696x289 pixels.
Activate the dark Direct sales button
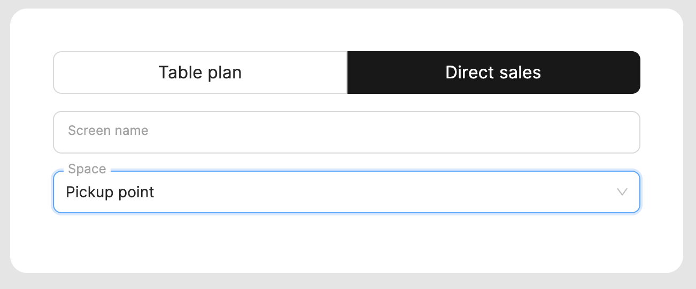[x=493, y=73]
